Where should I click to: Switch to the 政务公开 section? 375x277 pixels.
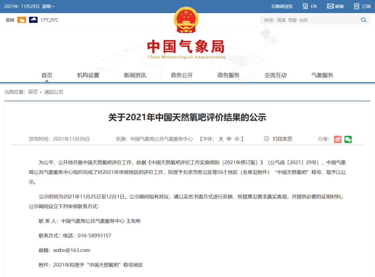tap(182, 75)
